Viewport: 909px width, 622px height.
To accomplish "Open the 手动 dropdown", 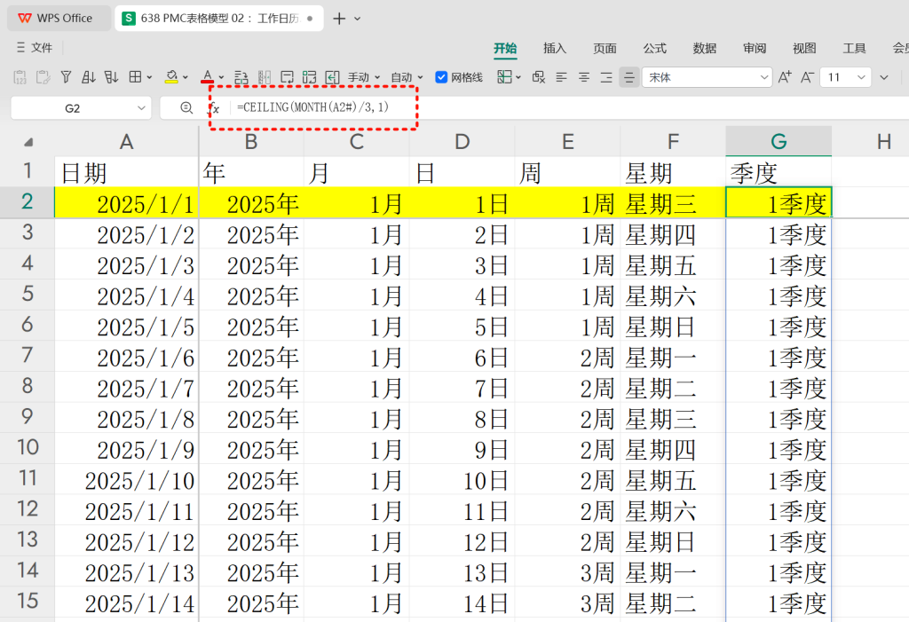I will click(x=364, y=77).
